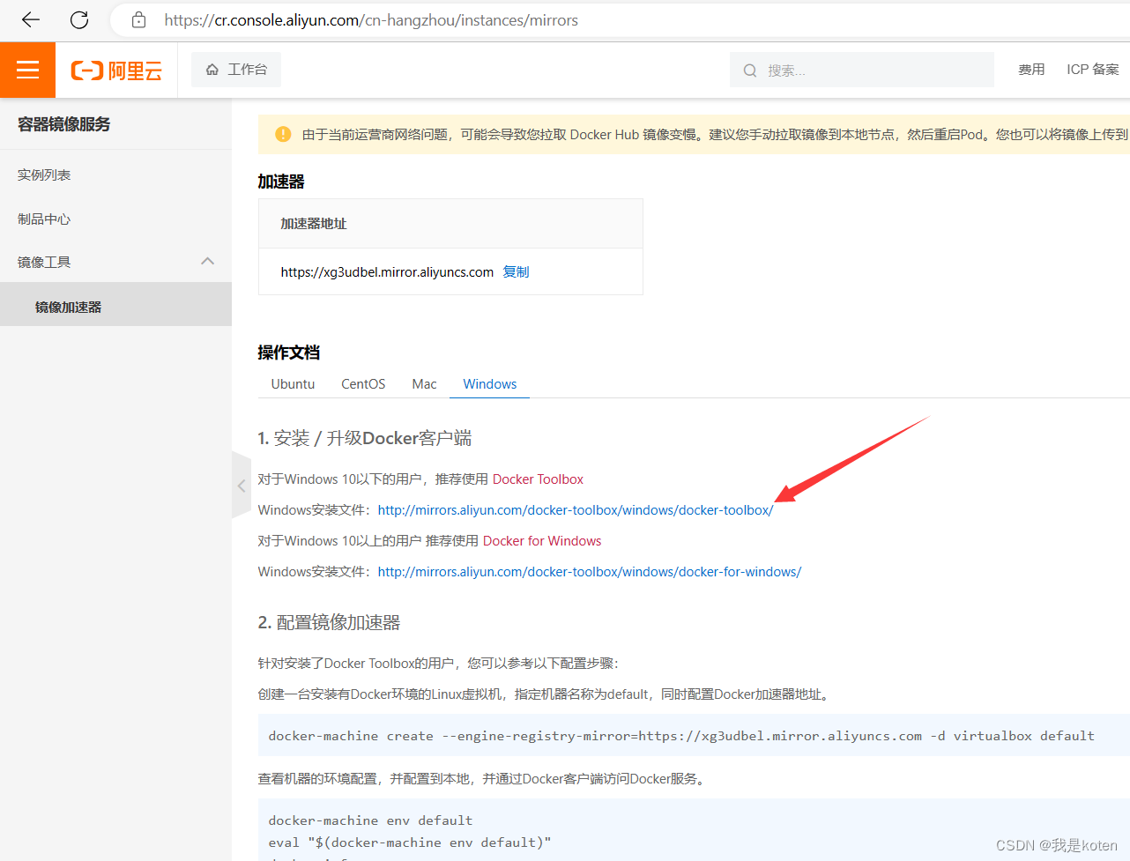Click the 容器镜像服务 sidebar title
Viewport: 1130px width, 861px height.
64,123
